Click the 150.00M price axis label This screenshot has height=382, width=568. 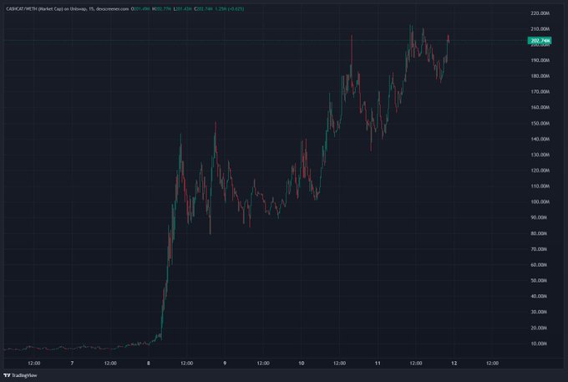pyautogui.click(x=540, y=124)
